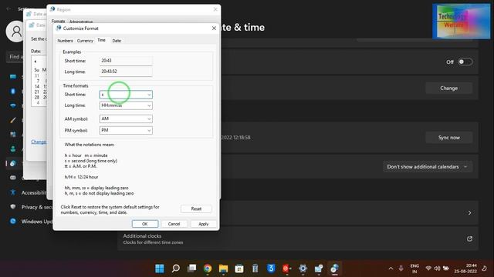Expand the settings row with right chevron
Image resolution: width=494 pixels, height=277 pixels.
click(469, 212)
